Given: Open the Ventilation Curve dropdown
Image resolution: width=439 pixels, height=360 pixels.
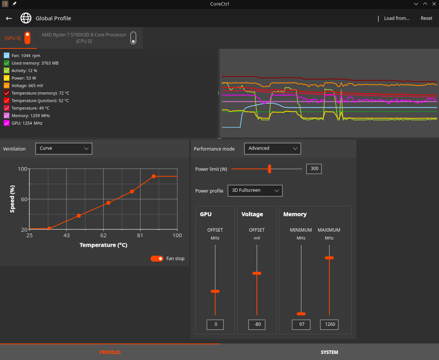Looking at the screenshot, I should tap(64, 148).
